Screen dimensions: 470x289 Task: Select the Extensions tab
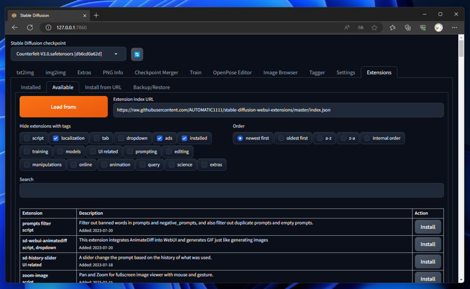[379, 72]
